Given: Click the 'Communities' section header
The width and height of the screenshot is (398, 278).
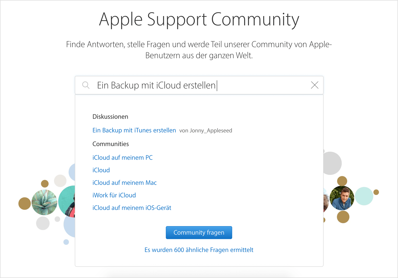Looking at the screenshot, I should tap(110, 144).
